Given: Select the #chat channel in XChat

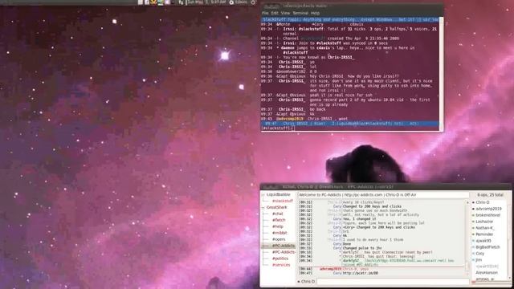Looking at the screenshot, I should pos(277,214).
